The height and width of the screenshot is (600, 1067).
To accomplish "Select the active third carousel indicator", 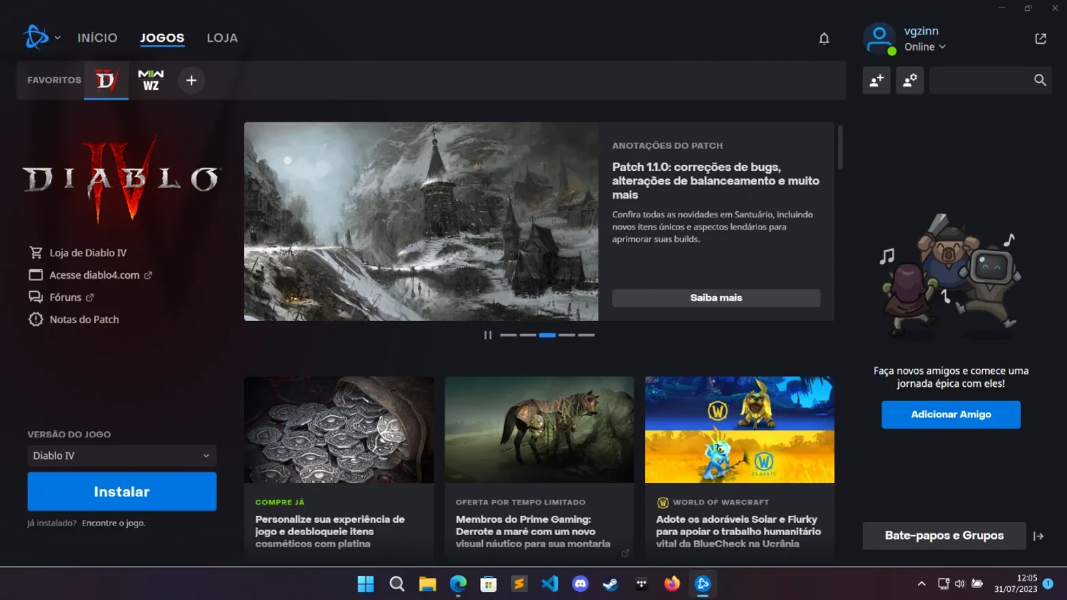I will click(x=547, y=335).
